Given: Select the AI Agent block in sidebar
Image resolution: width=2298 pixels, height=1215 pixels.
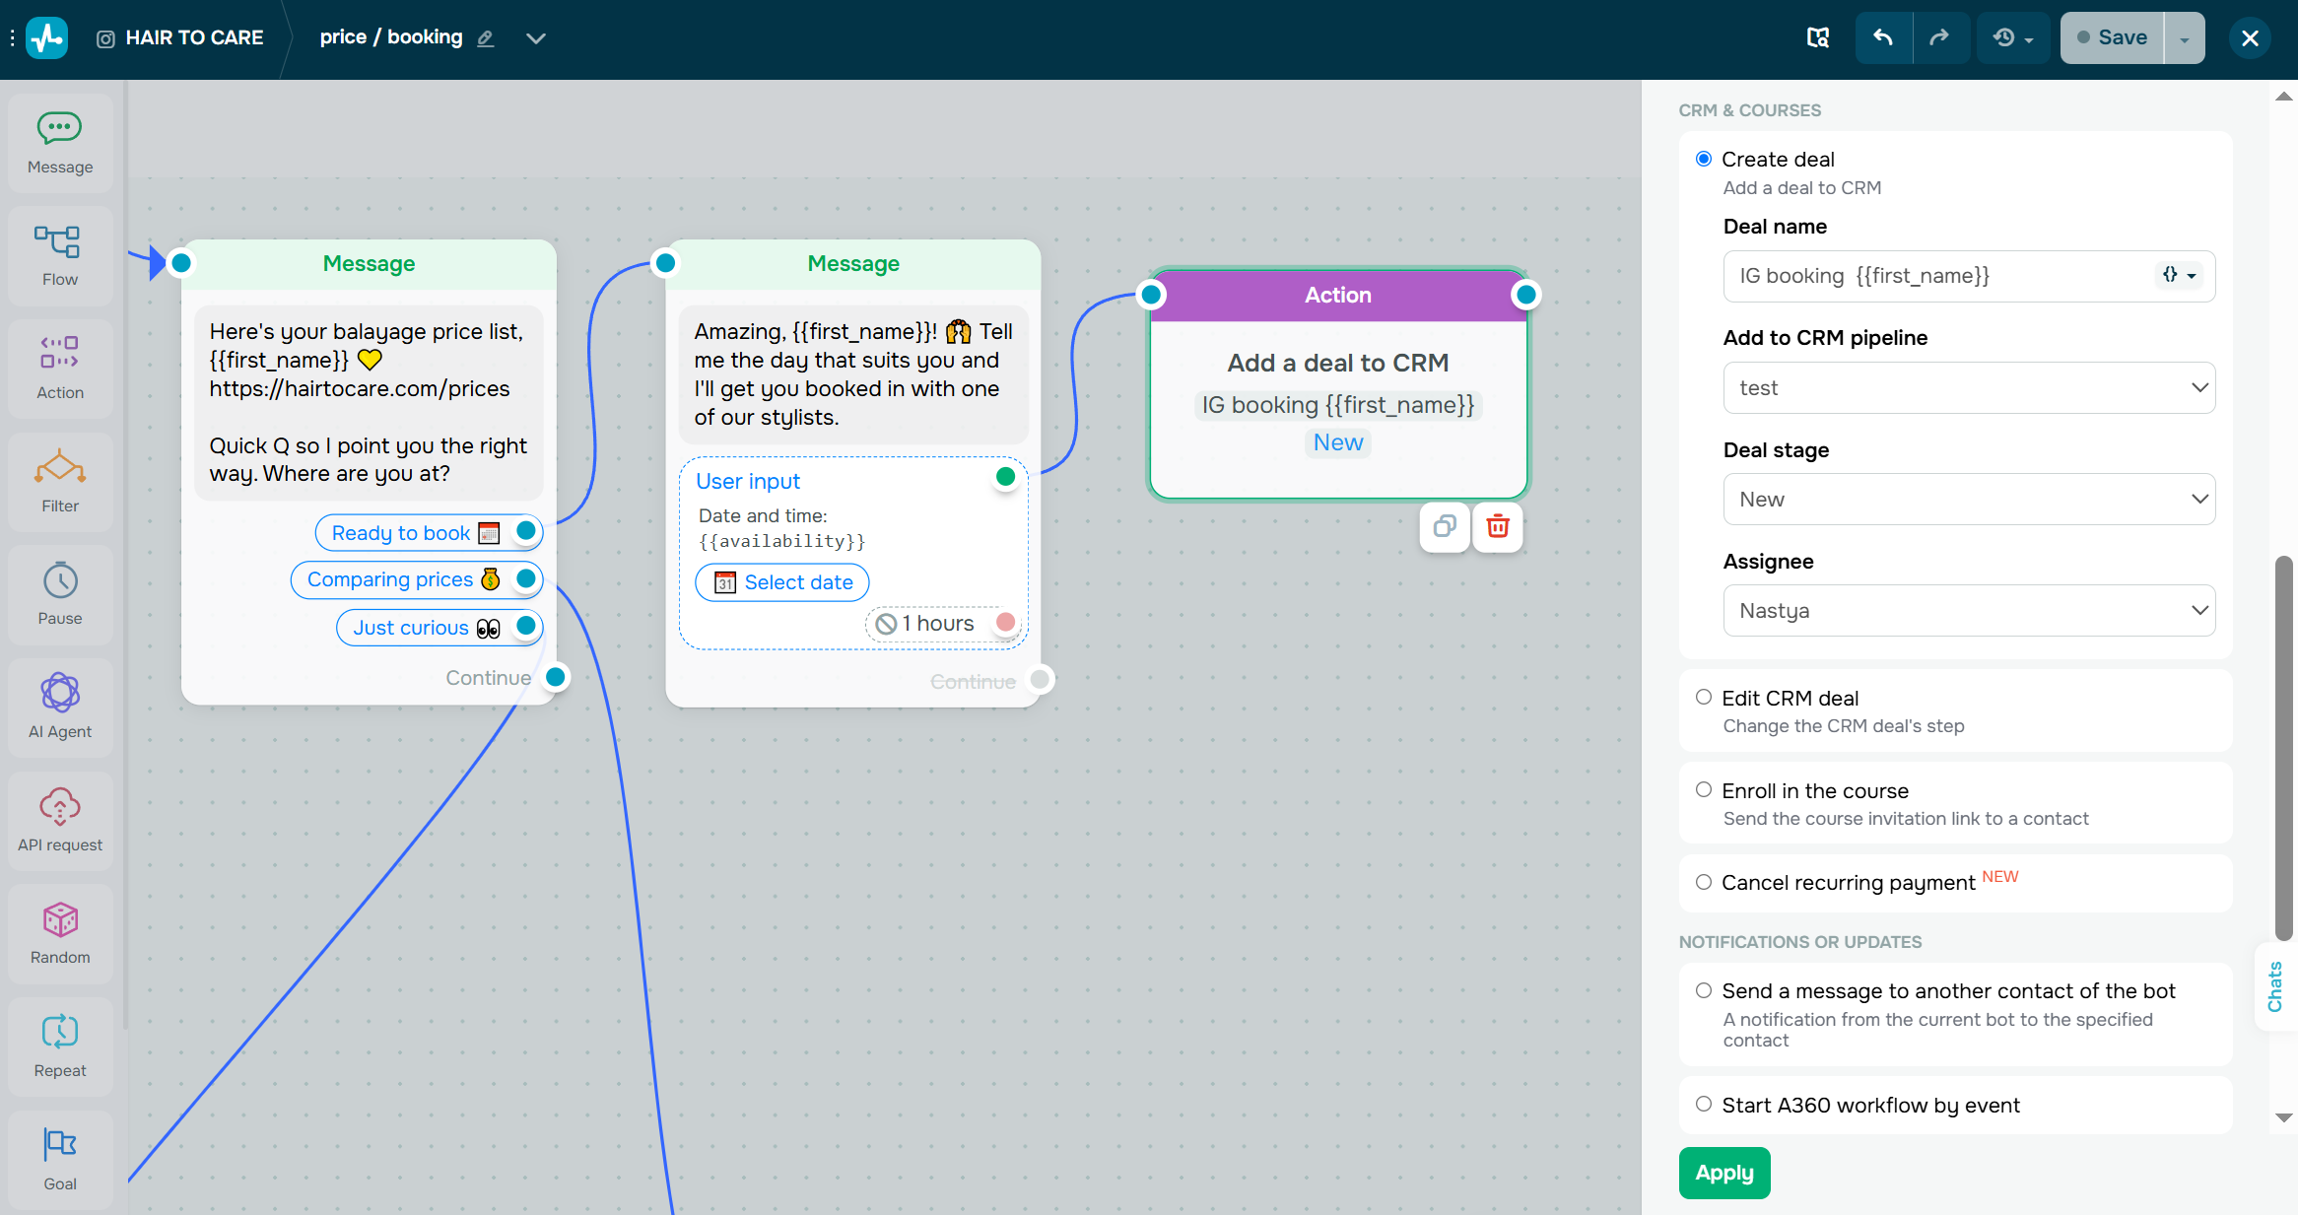Looking at the screenshot, I should point(60,709).
